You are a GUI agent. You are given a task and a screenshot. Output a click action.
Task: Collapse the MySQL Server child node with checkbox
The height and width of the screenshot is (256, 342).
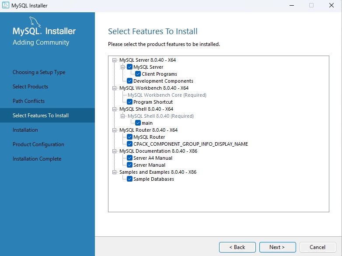(x=123, y=67)
